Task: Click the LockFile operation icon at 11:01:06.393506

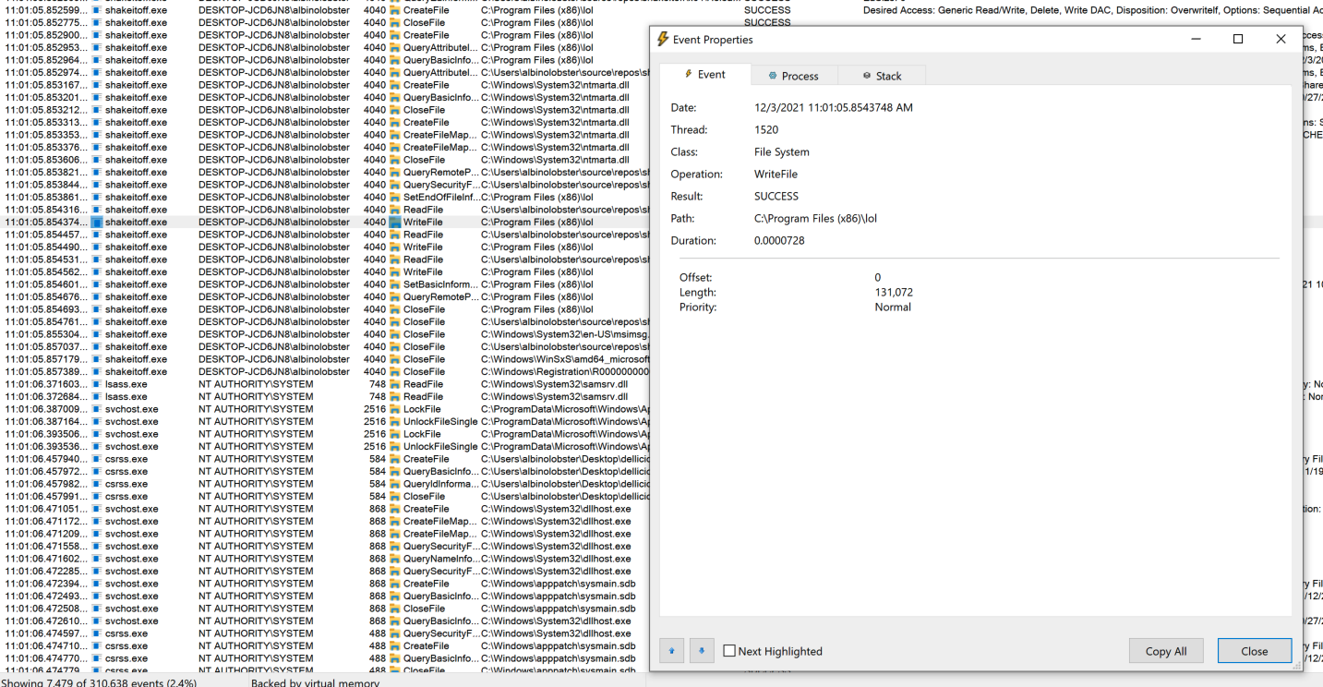Action: point(395,434)
